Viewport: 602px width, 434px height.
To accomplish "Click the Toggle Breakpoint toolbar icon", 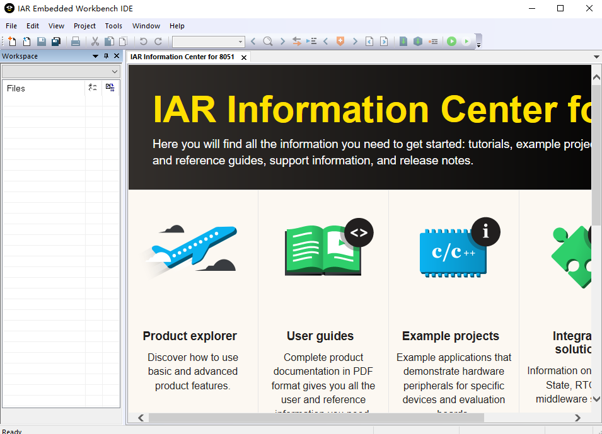I will (433, 42).
